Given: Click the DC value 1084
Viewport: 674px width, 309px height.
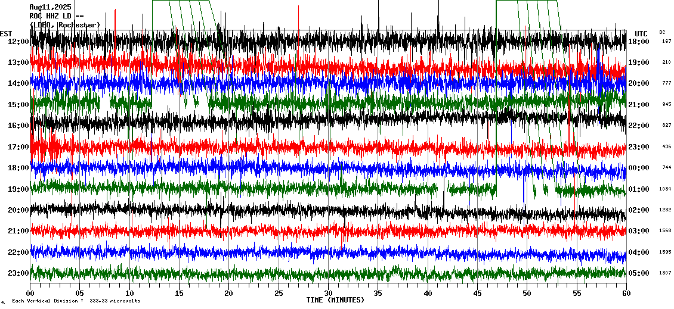Looking at the screenshot, I should [665, 189].
